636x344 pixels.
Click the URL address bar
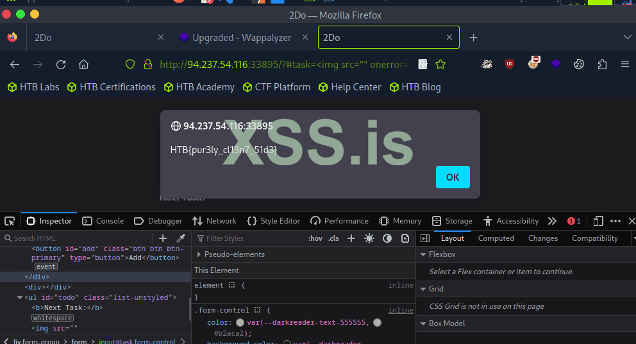tap(286, 65)
